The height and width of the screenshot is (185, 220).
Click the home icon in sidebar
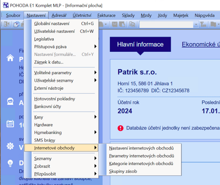[10, 57]
